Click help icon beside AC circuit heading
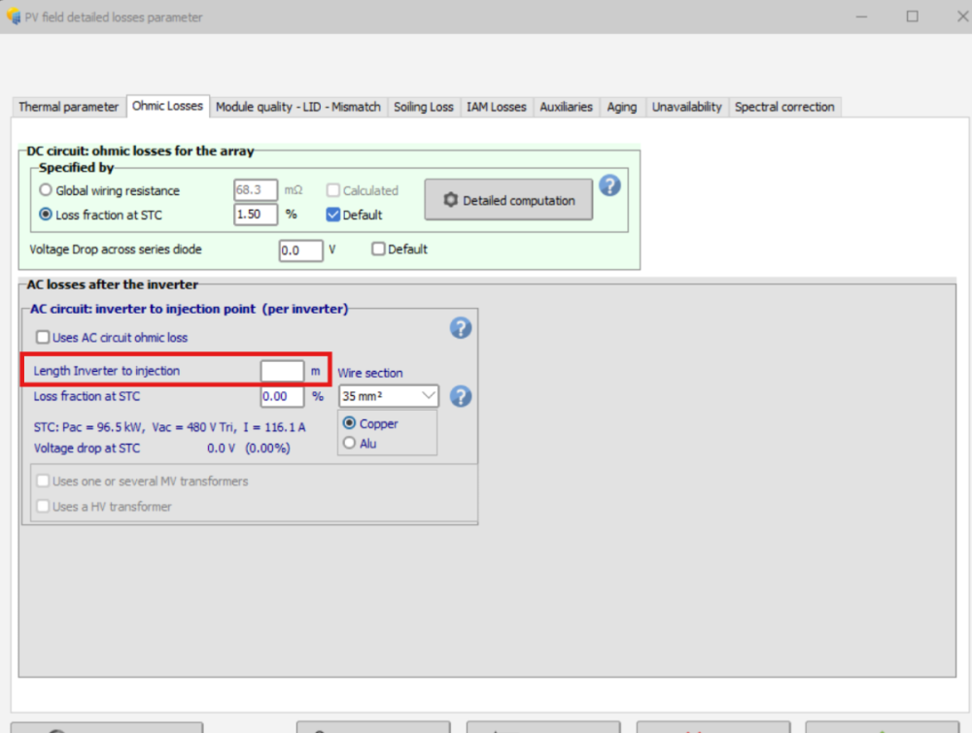Viewport: 972px width, 733px height. point(461,328)
